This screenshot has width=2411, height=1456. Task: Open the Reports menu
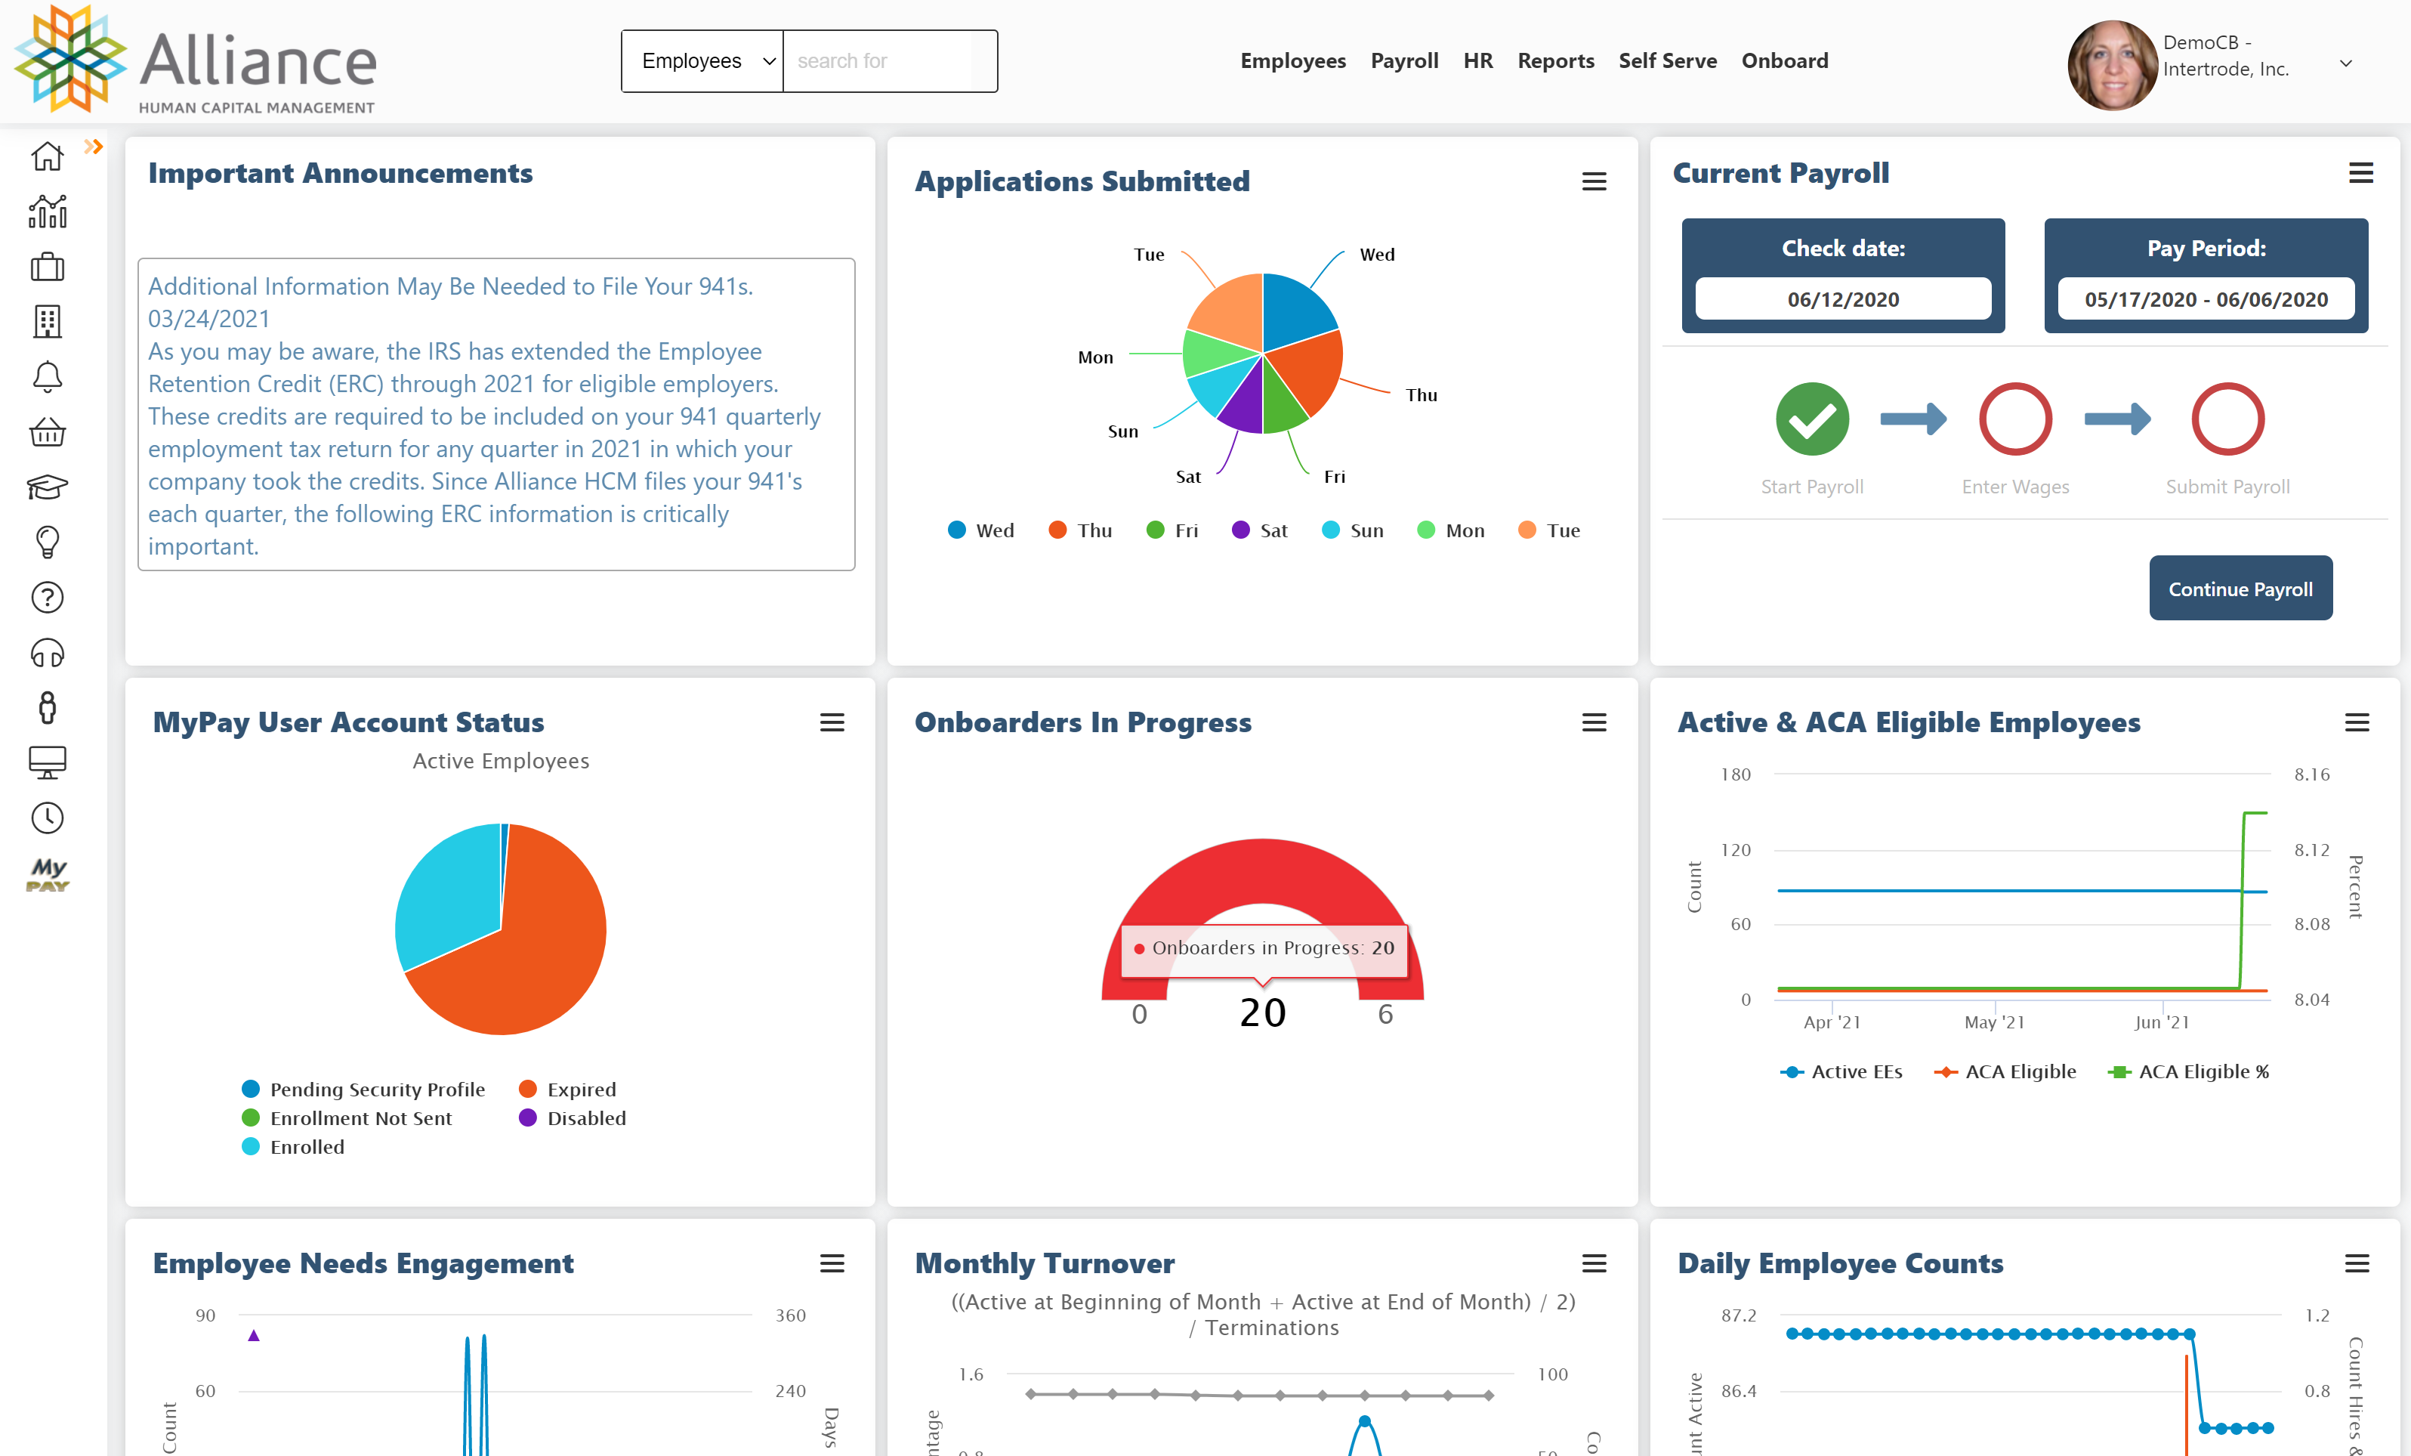[1556, 60]
